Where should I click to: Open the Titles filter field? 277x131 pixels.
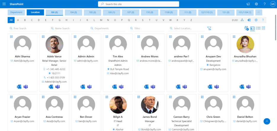coord(146,28)
